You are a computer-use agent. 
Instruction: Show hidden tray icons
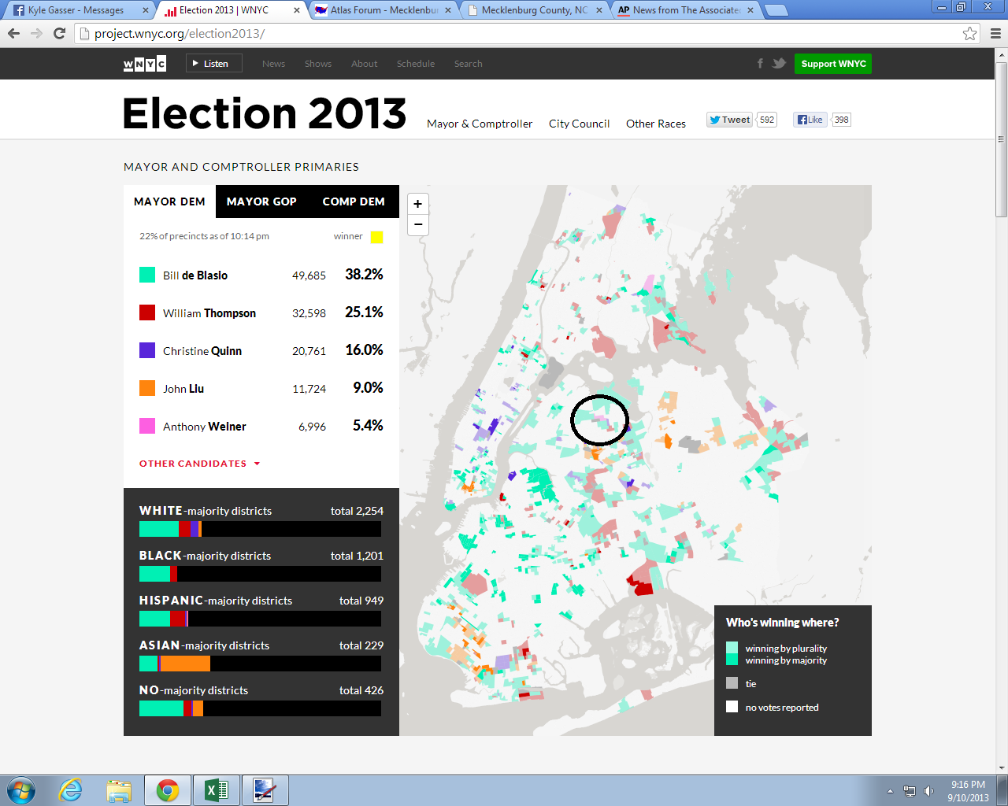890,791
